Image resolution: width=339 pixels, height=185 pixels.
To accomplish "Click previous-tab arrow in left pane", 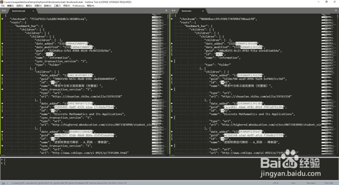I will coord(3,10).
